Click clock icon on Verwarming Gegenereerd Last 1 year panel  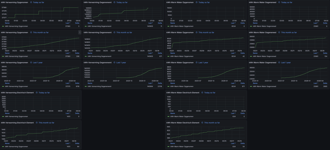point(115,62)
